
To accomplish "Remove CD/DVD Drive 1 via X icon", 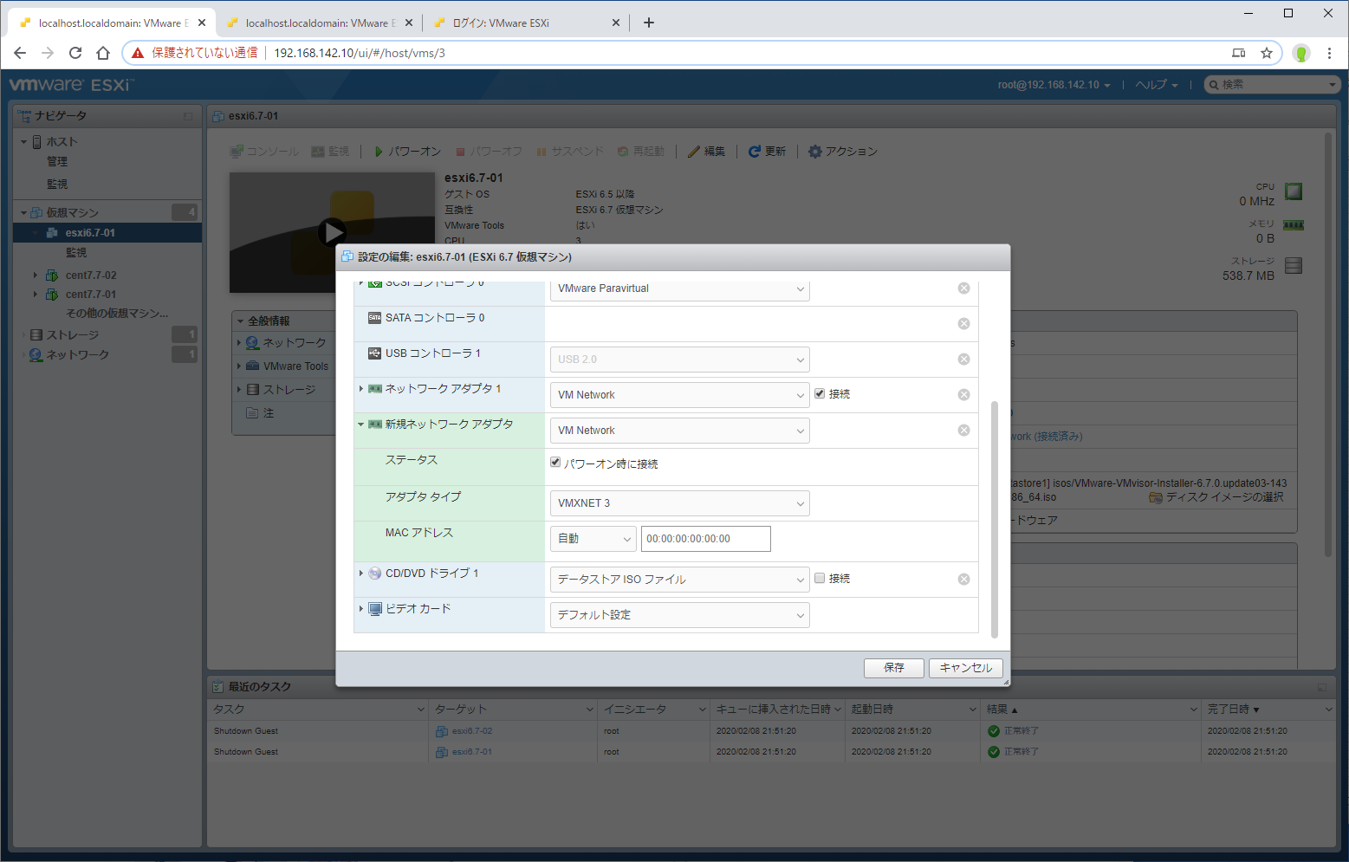I will [963, 579].
